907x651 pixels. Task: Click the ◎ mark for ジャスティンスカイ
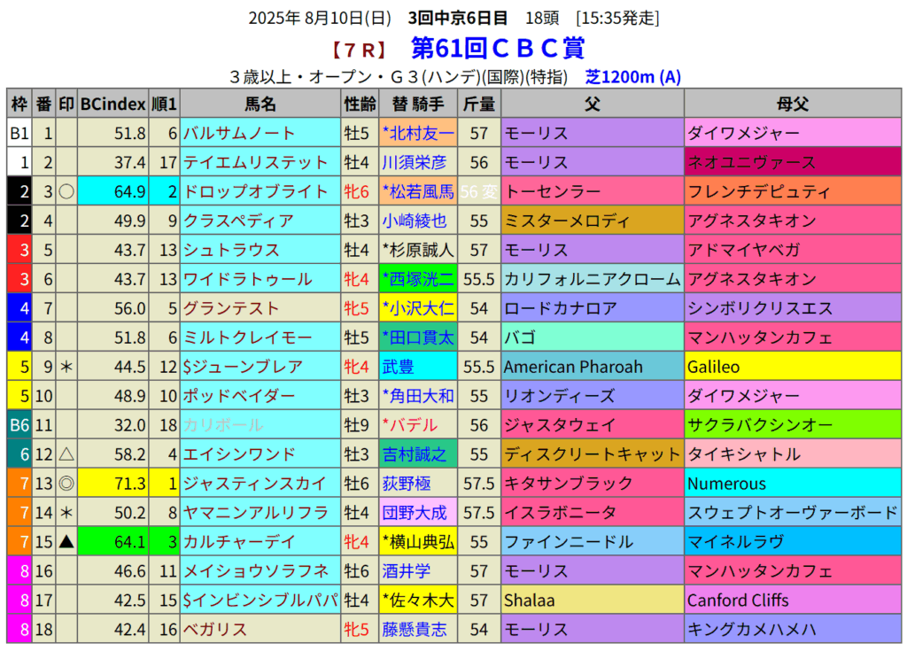tap(66, 484)
